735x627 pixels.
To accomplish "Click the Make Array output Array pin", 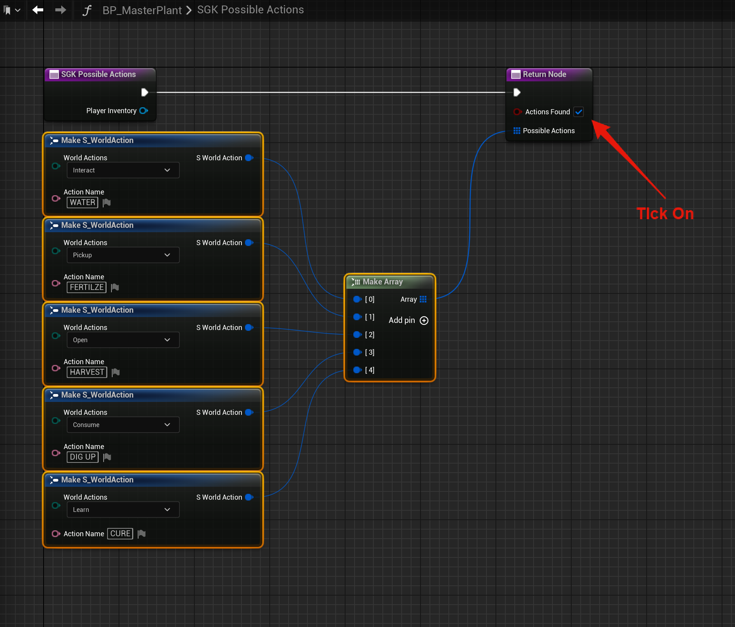I will 423,299.
